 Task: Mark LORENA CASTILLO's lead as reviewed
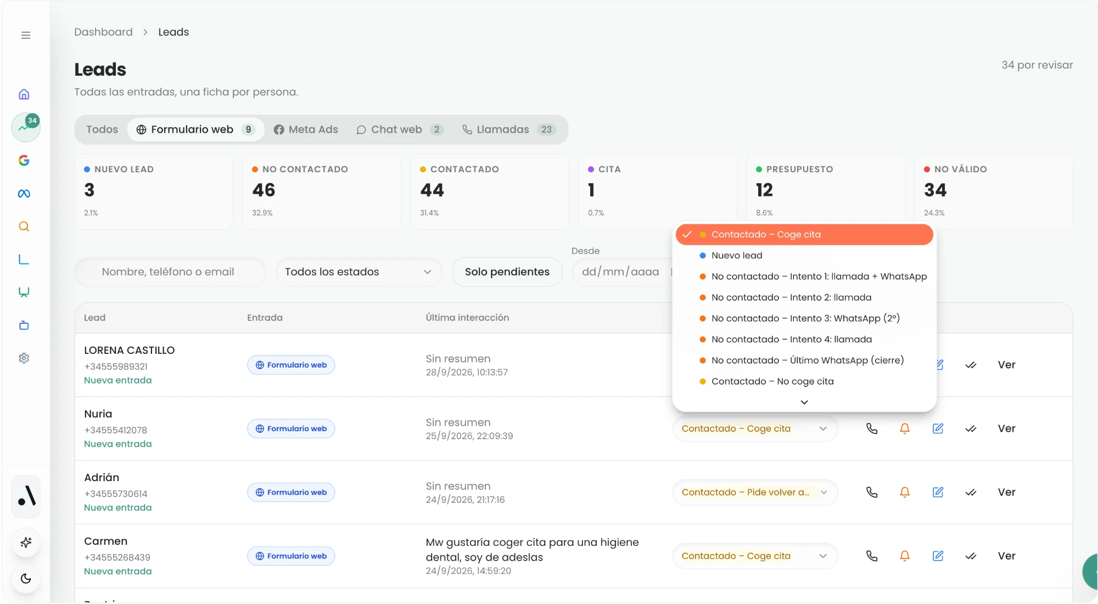[x=971, y=365]
